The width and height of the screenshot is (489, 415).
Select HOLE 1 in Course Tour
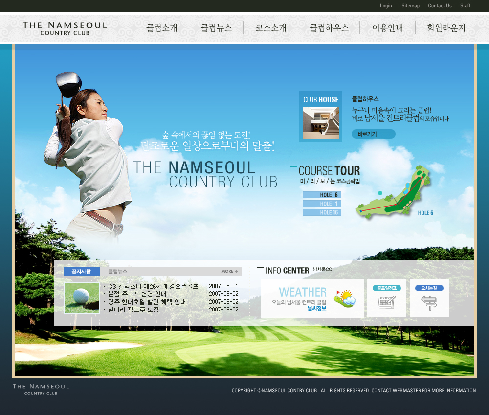point(322,204)
